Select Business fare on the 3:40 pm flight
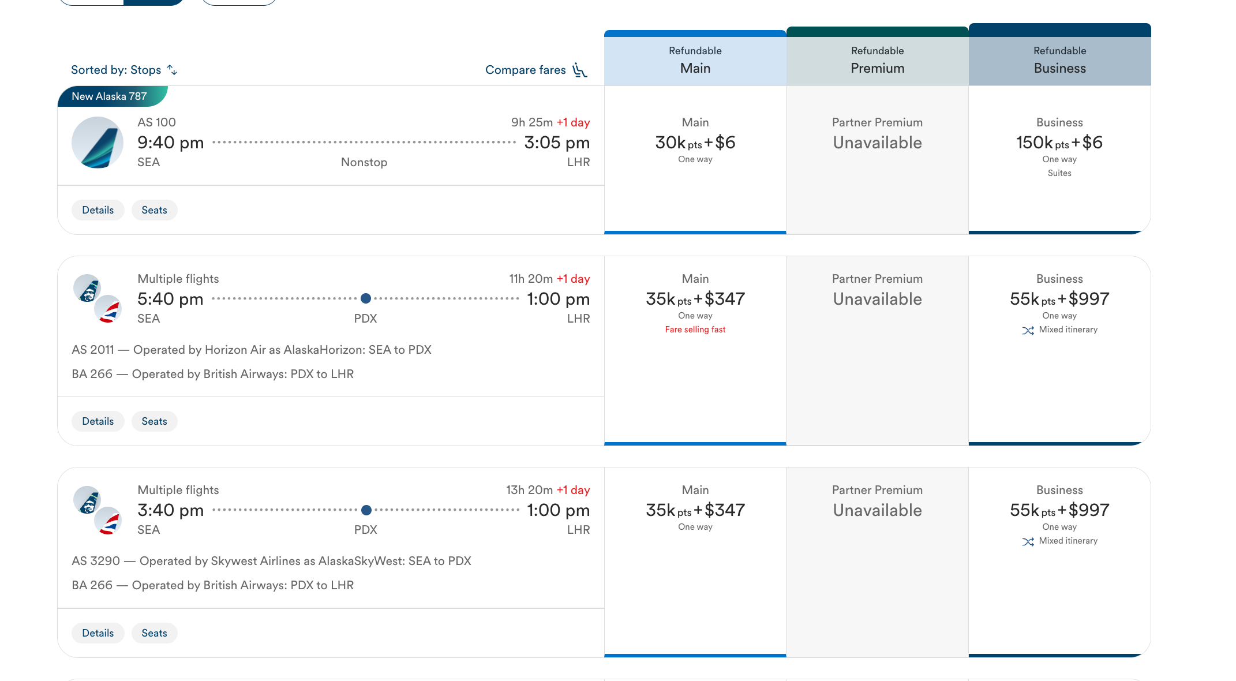The height and width of the screenshot is (681, 1236). pyautogui.click(x=1060, y=562)
